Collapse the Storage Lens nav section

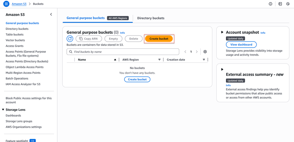[3, 110]
